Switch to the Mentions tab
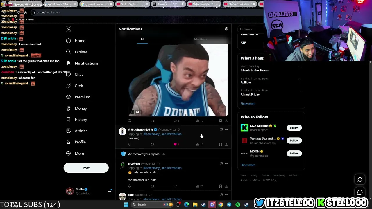 [x=200, y=39]
